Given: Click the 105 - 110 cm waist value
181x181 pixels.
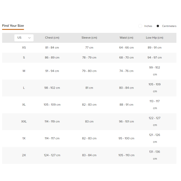Looking at the screenshot, I should pos(126,155).
